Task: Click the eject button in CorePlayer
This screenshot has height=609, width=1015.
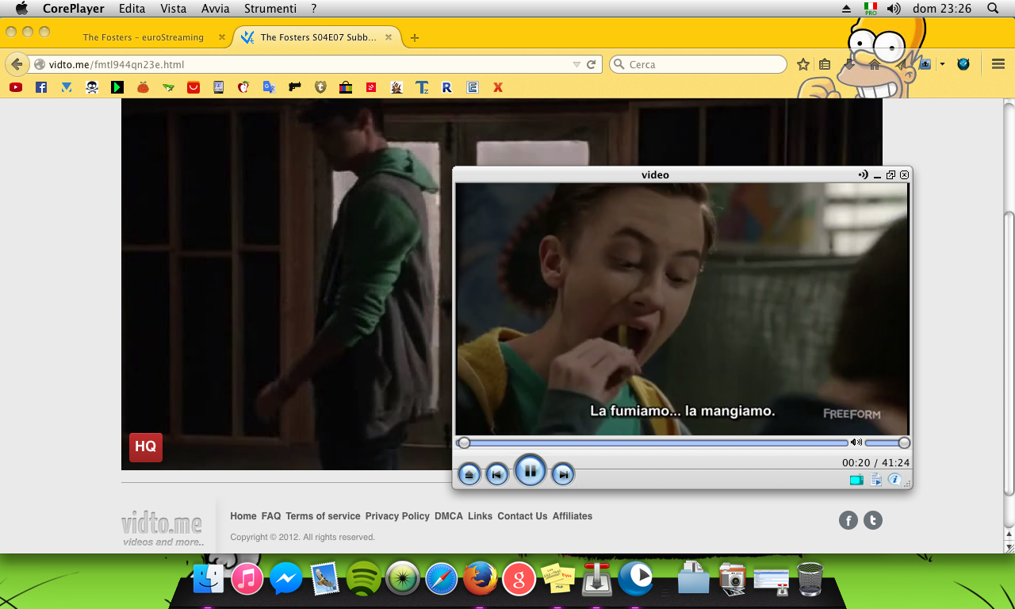Action: pos(469,475)
